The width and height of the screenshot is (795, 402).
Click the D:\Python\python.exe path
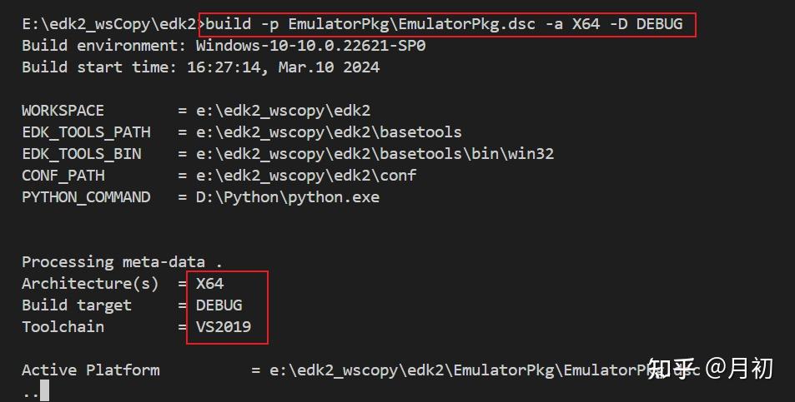pos(287,197)
